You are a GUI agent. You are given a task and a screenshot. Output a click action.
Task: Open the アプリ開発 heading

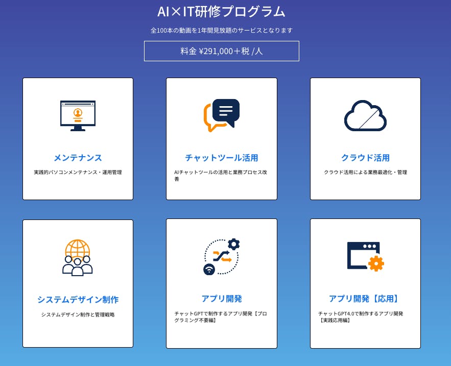point(222,299)
